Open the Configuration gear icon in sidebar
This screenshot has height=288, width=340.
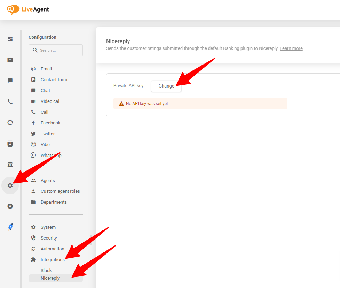point(10,185)
